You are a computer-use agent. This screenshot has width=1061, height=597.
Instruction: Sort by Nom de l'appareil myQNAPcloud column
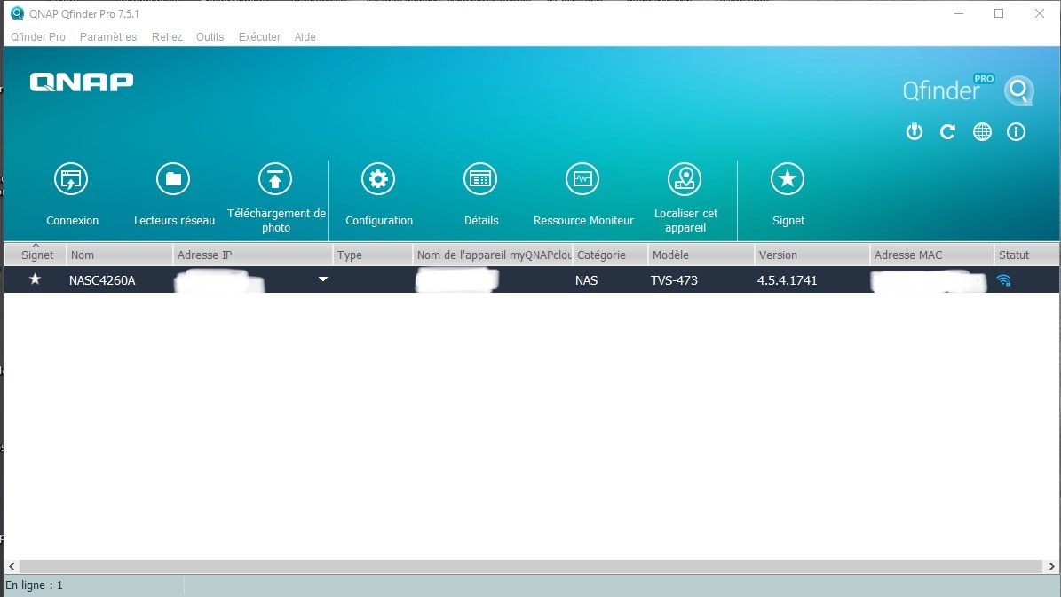[x=493, y=255]
